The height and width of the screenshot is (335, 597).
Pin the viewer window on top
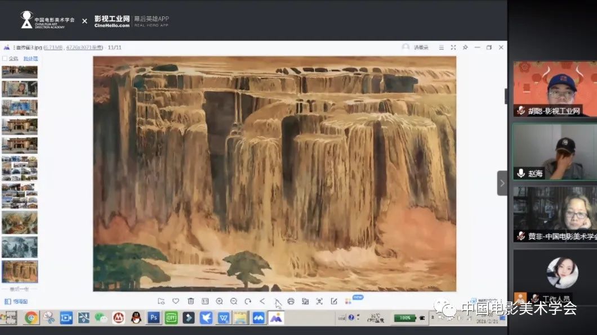click(465, 48)
